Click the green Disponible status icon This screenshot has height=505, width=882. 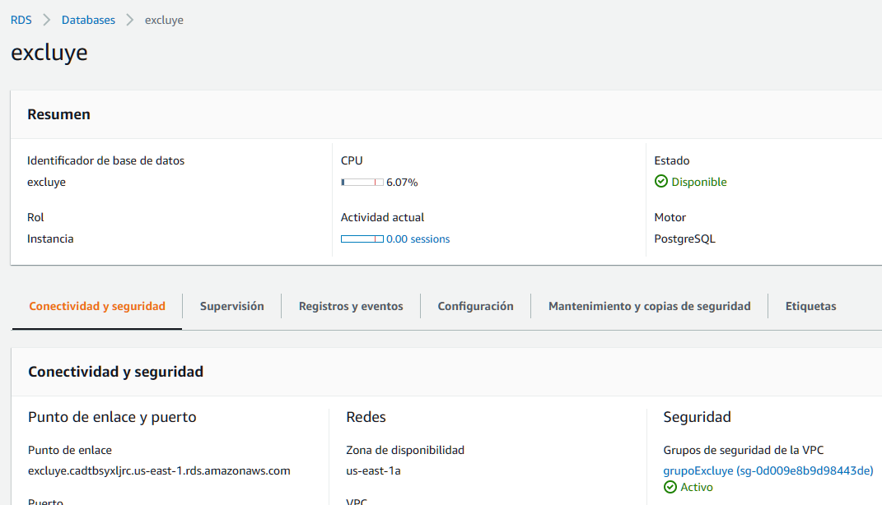pyautogui.click(x=661, y=181)
